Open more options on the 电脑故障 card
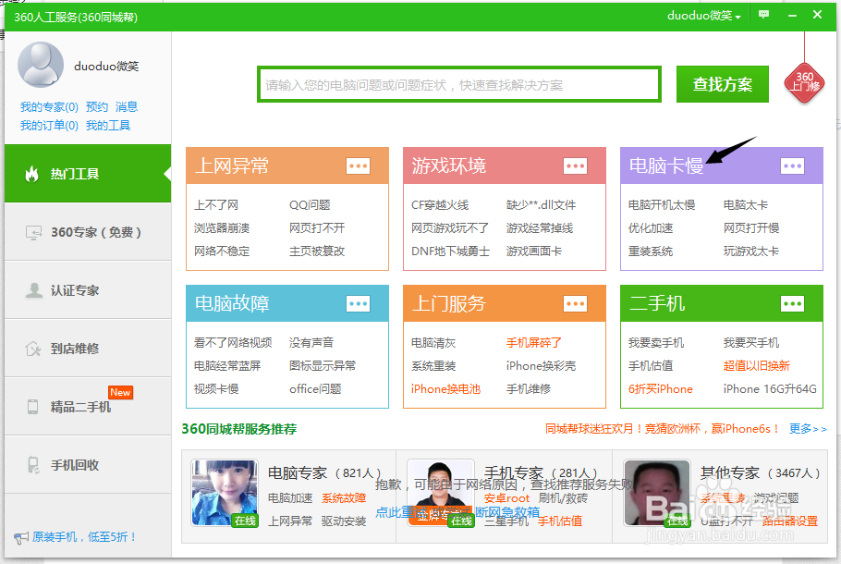 (358, 303)
